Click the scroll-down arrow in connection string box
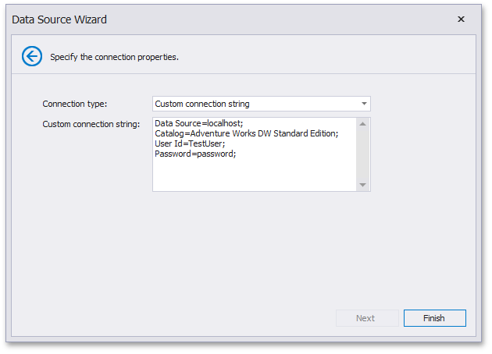 tap(362, 185)
